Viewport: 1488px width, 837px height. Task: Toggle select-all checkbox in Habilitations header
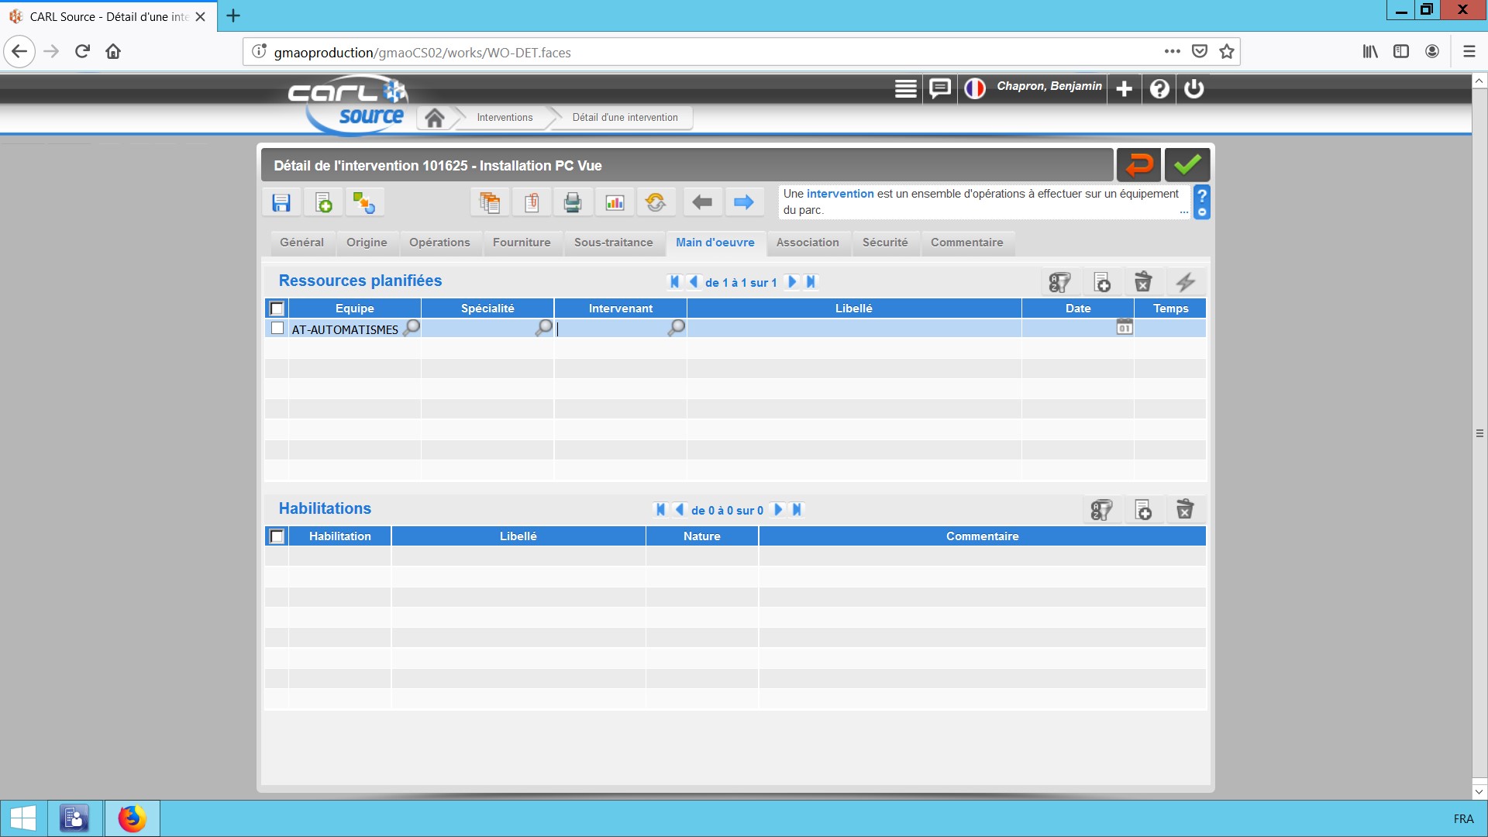[277, 536]
